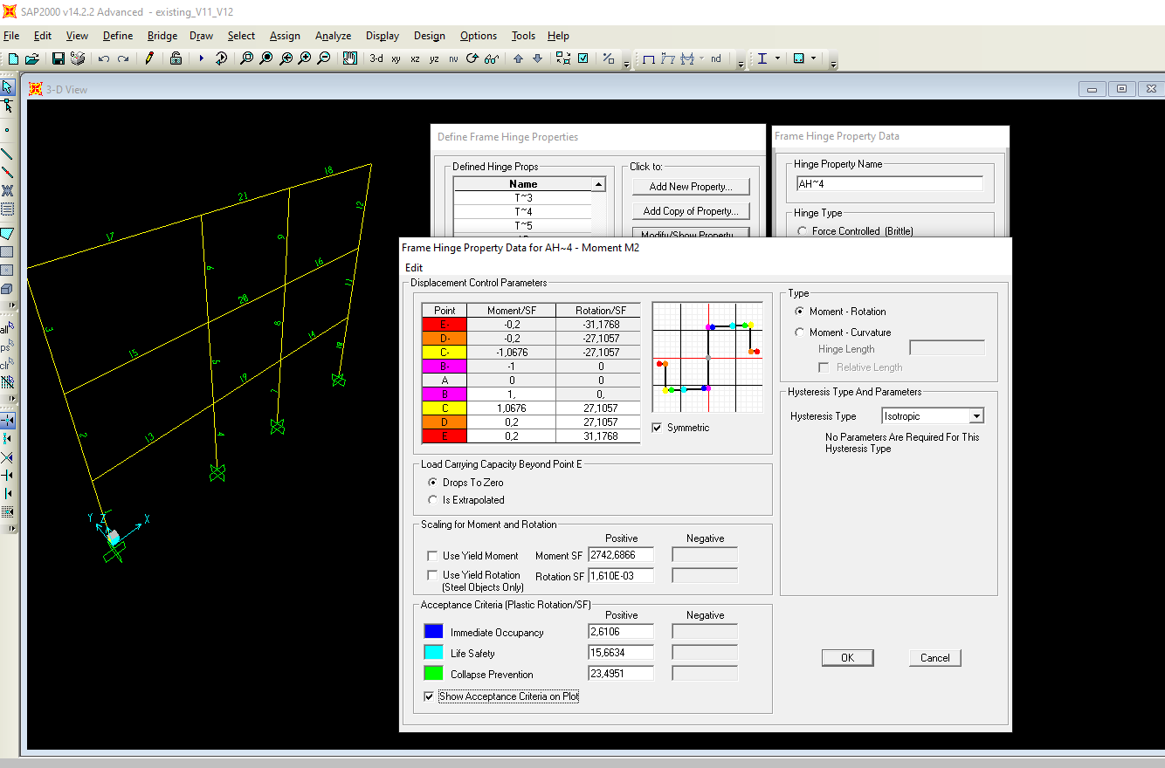Select T~4 in Defined Hinge Props list
The width and height of the screenshot is (1165, 768).
click(522, 212)
